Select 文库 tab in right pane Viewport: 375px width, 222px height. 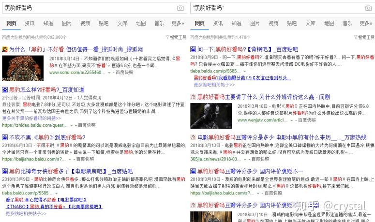point(311,23)
